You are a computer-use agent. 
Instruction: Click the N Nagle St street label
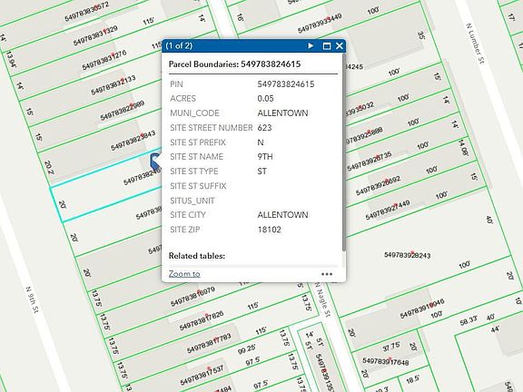coord(322,299)
